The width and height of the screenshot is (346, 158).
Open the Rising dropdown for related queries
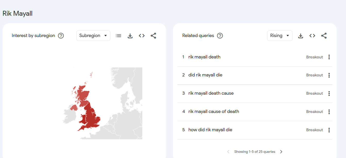coord(280,36)
